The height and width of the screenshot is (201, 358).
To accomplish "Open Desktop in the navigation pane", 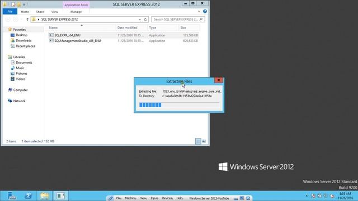I will 21,35.
